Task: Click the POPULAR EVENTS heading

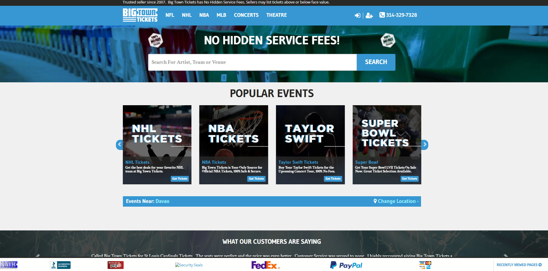Action: pos(272,93)
